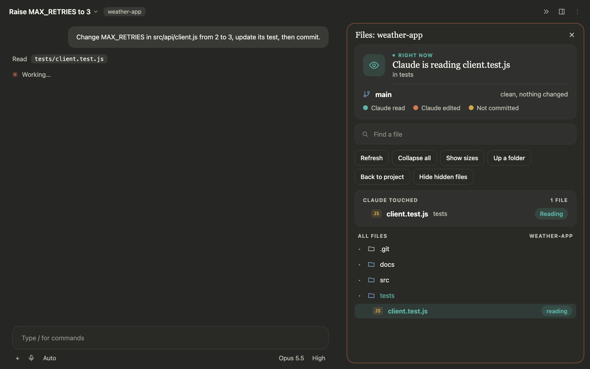Close the Files: weather-app panel

[572, 35]
